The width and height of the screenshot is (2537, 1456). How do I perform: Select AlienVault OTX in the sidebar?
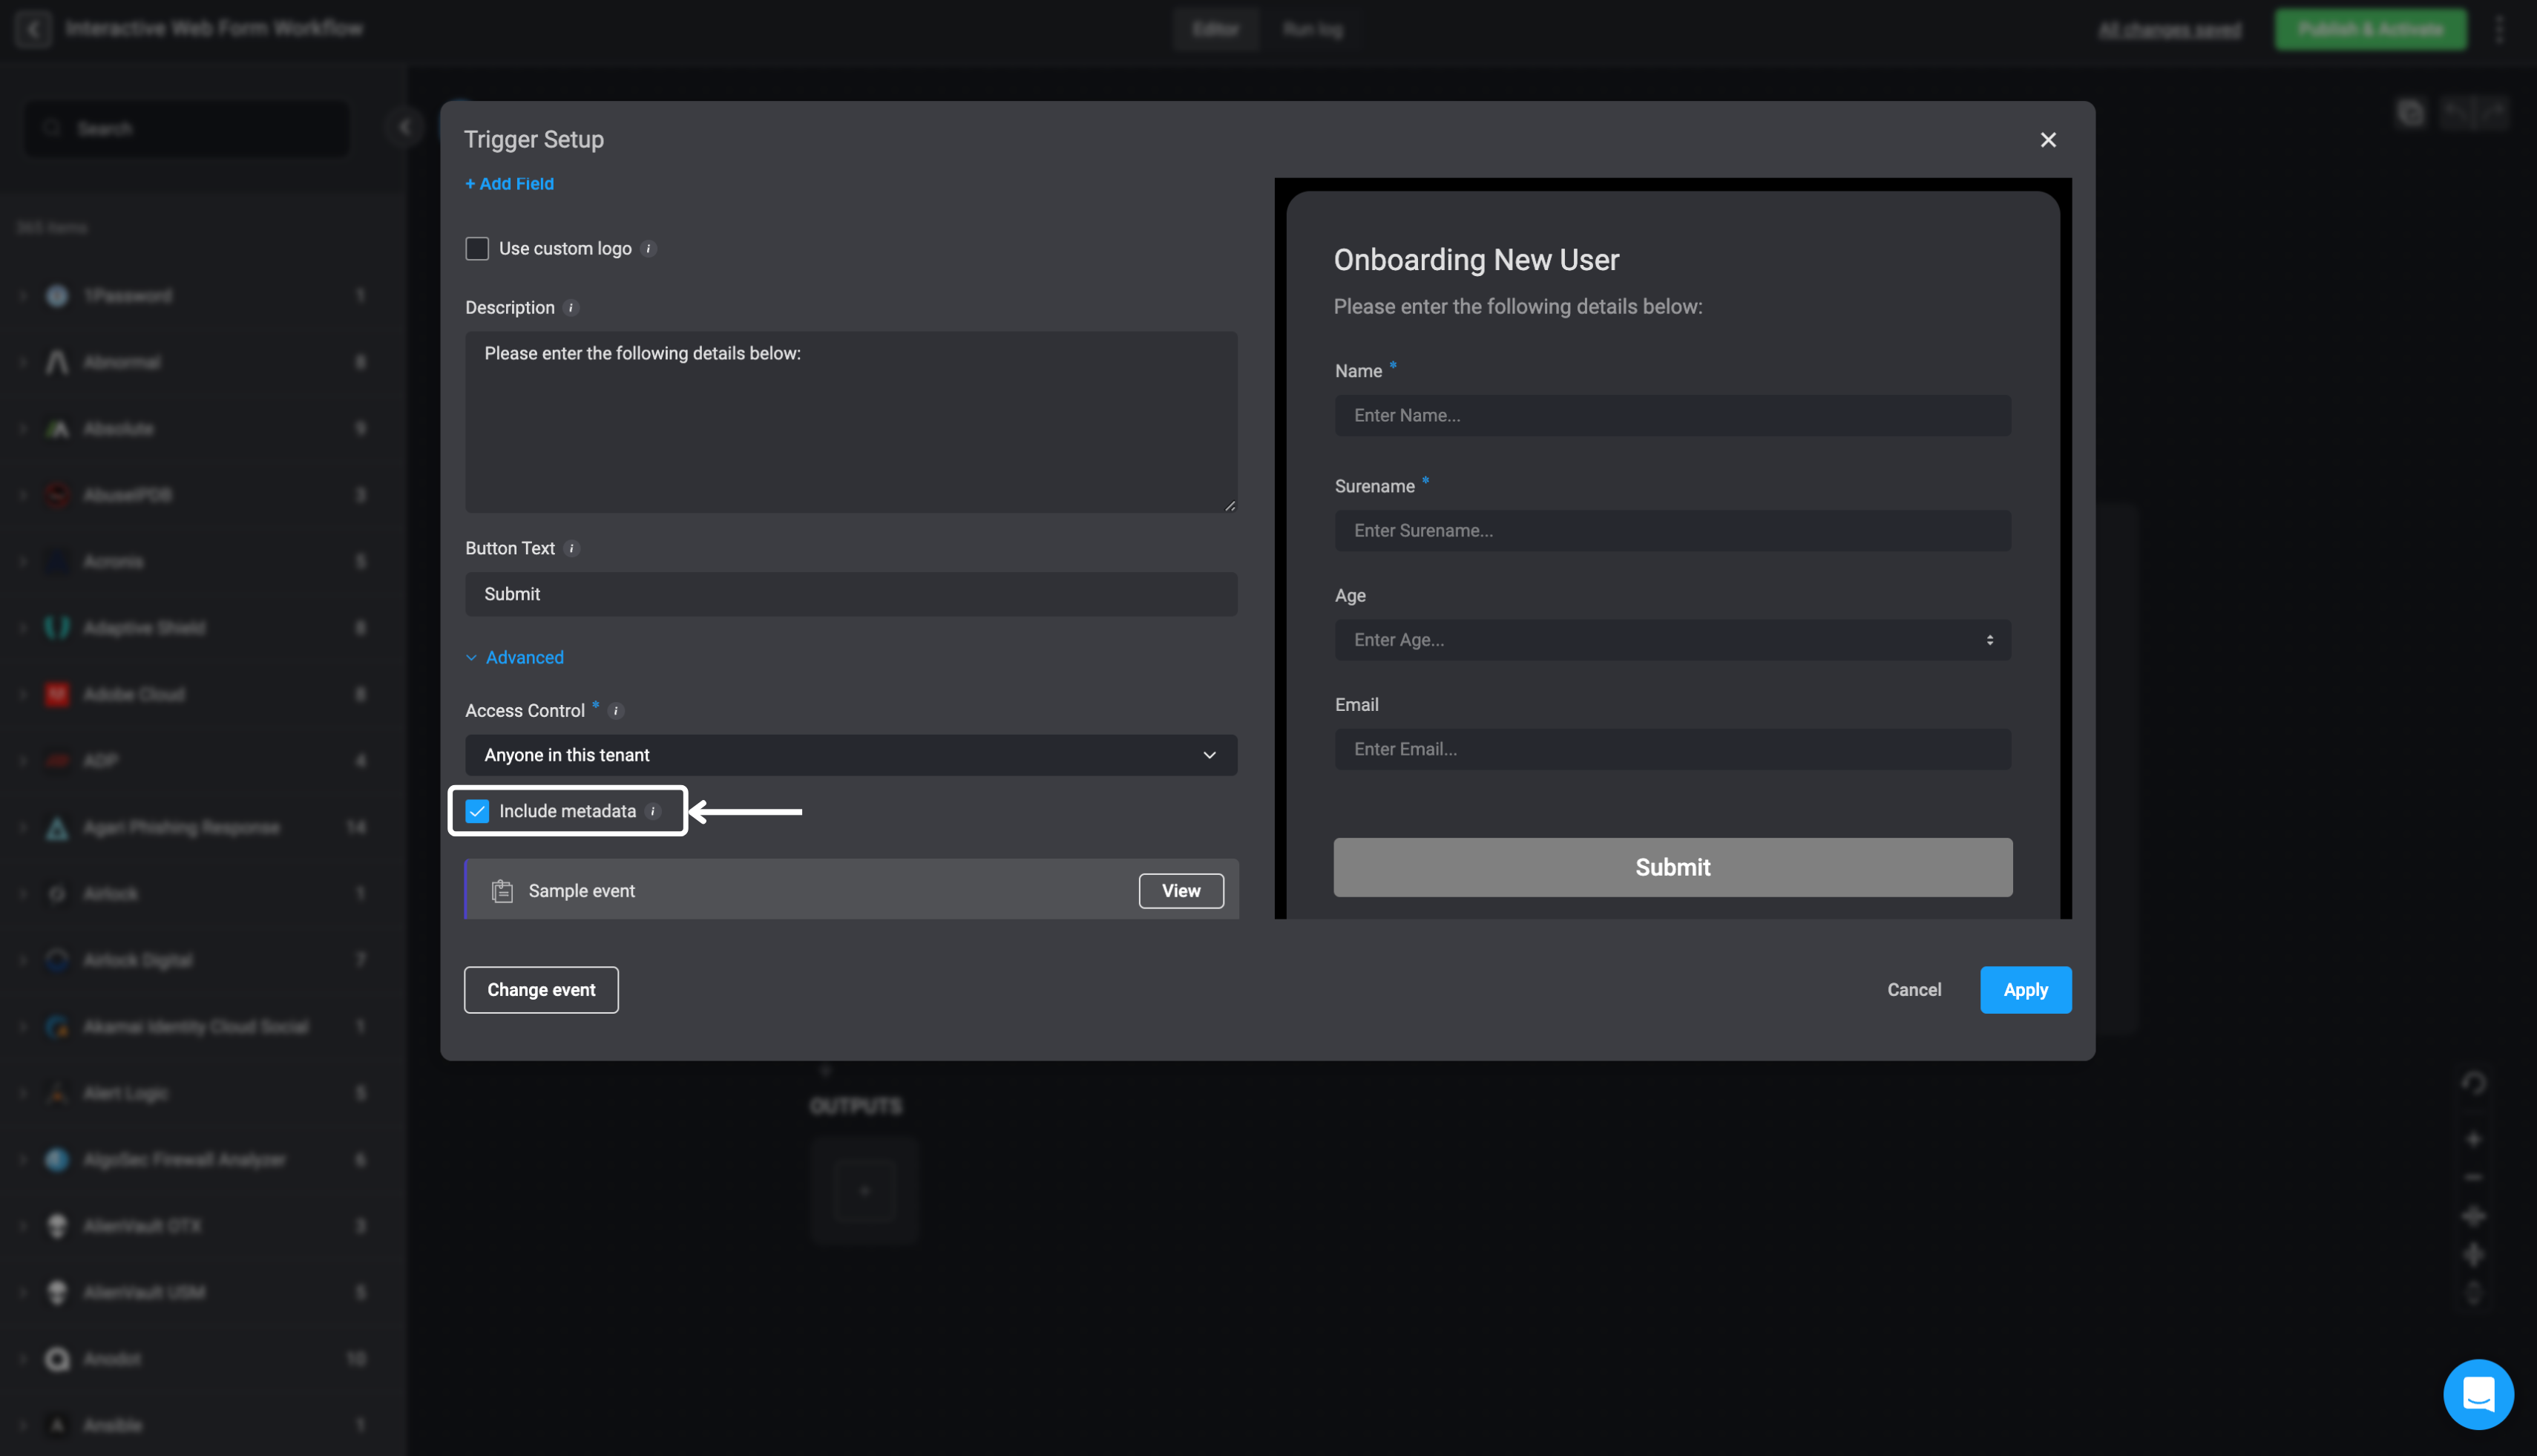203,1226
